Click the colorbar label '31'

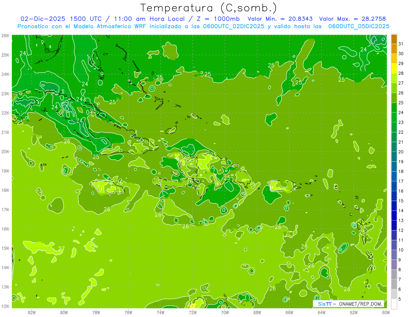point(401,44)
